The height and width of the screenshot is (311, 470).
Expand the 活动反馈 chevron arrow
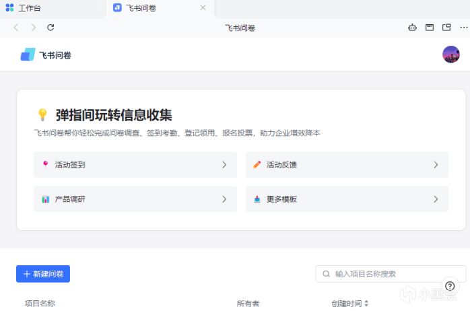pyautogui.click(x=436, y=164)
